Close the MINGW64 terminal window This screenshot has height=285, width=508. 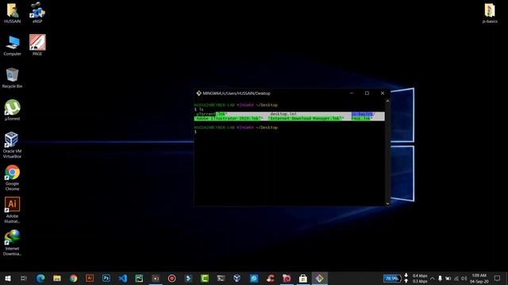click(x=383, y=93)
